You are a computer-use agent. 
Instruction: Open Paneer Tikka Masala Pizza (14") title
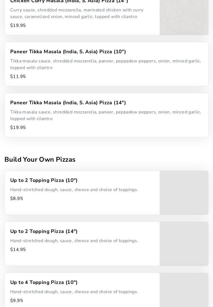[x=68, y=103]
